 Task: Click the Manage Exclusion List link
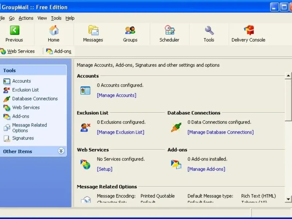click(120, 132)
